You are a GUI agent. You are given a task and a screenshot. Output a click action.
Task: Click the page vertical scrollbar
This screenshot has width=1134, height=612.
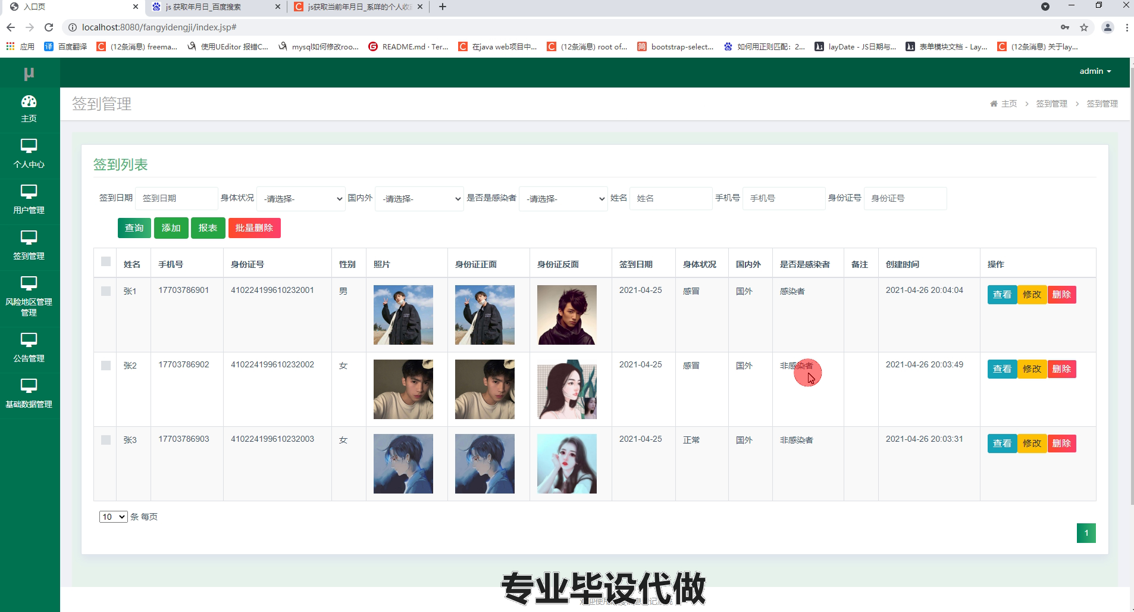(x=1132, y=286)
